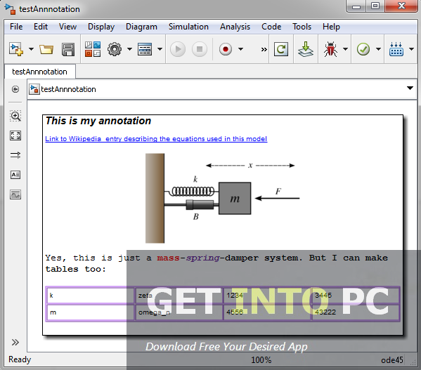Open Model Configuration Parameters gear icon
Screen dimensions: 421x370
(x=115, y=49)
